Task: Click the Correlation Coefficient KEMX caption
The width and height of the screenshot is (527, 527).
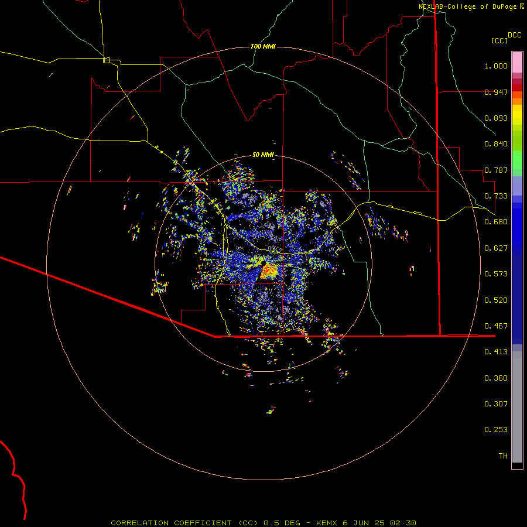Action: 263,523
